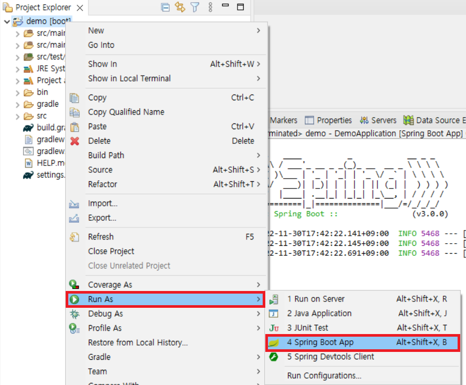
Task: Open Project Explorer View Menu dots
Action: pos(211,7)
